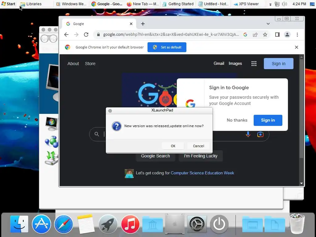This screenshot has height=237, width=316.
Task: Click Google Search button
Action: point(156,156)
